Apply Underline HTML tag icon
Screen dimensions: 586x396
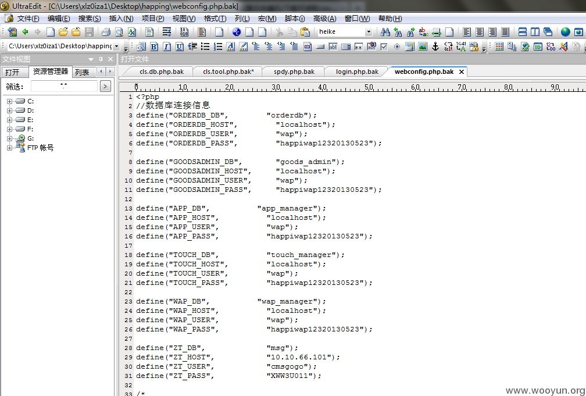point(180,47)
